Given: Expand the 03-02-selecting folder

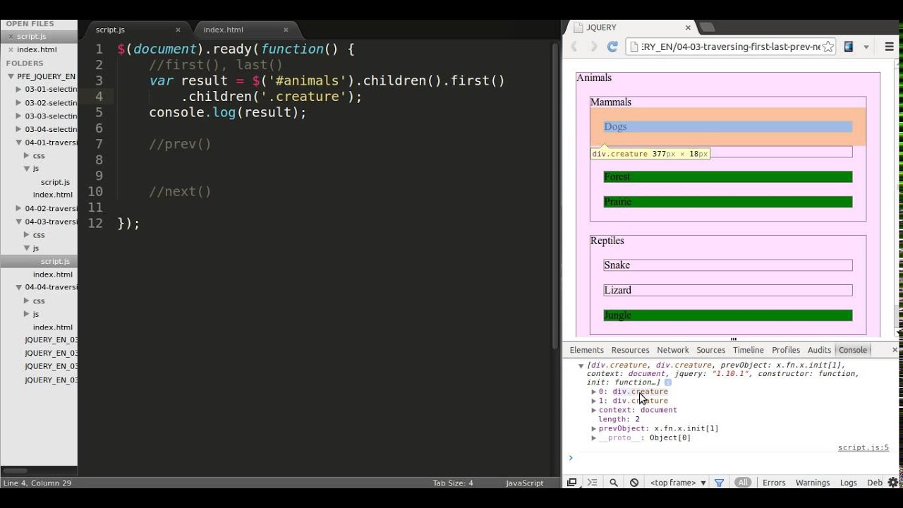Looking at the screenshot, I should click(19, 103).
